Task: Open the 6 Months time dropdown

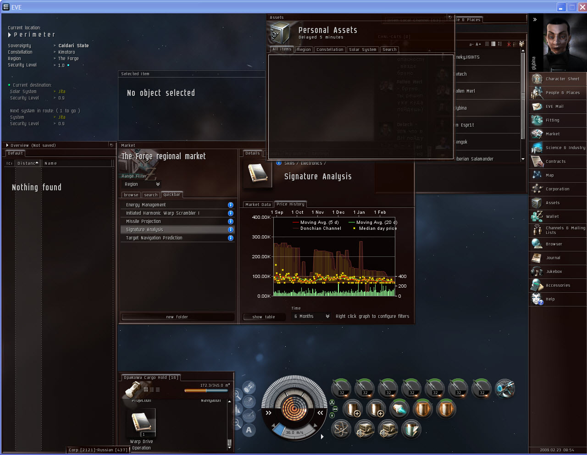Action: pyautogui.click(x=312, y=316)
